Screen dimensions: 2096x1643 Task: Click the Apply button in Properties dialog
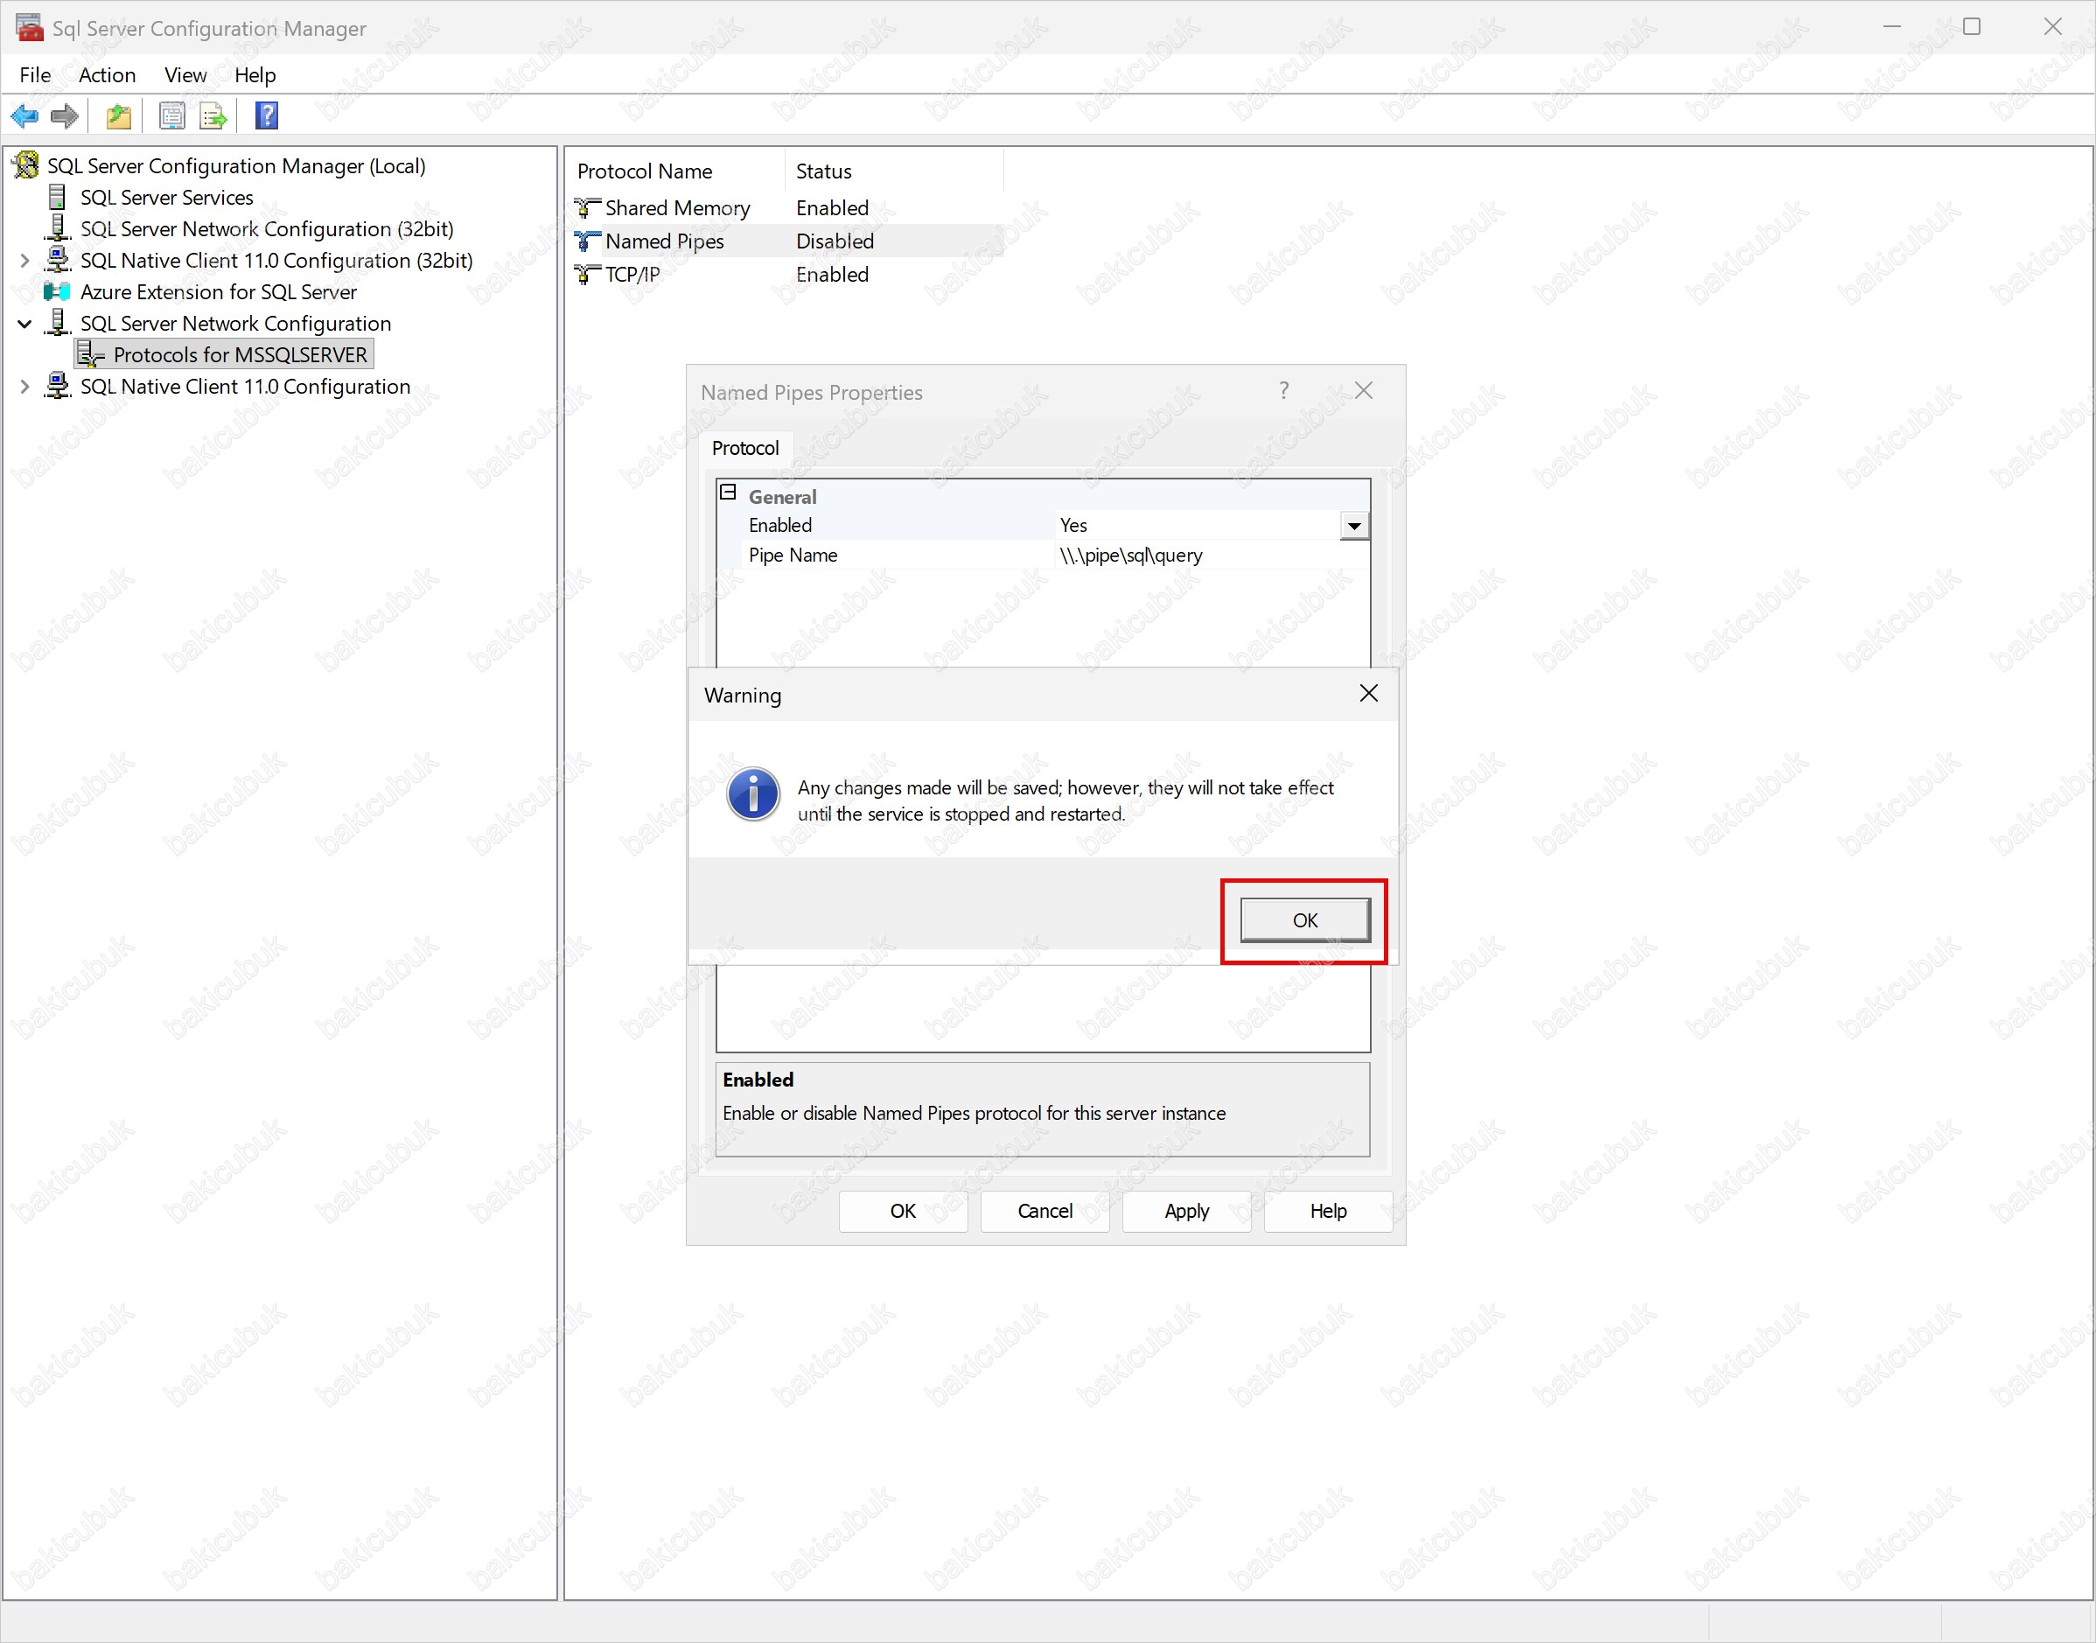click(1186, 1210)
